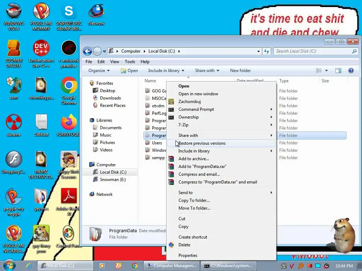Sort by the Type column header
The width and height of the screenshot is (362, 271).
[298, 81]
